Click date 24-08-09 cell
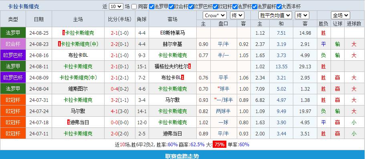This screenshot has height=159, width=365. point(39,78)
